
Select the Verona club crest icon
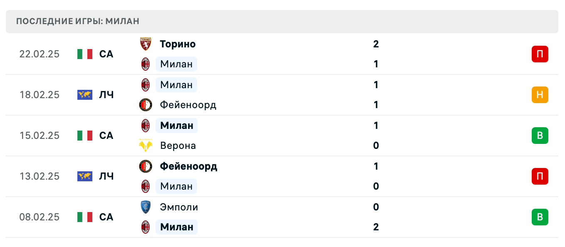pyautogui.click(x=145, y=146)
